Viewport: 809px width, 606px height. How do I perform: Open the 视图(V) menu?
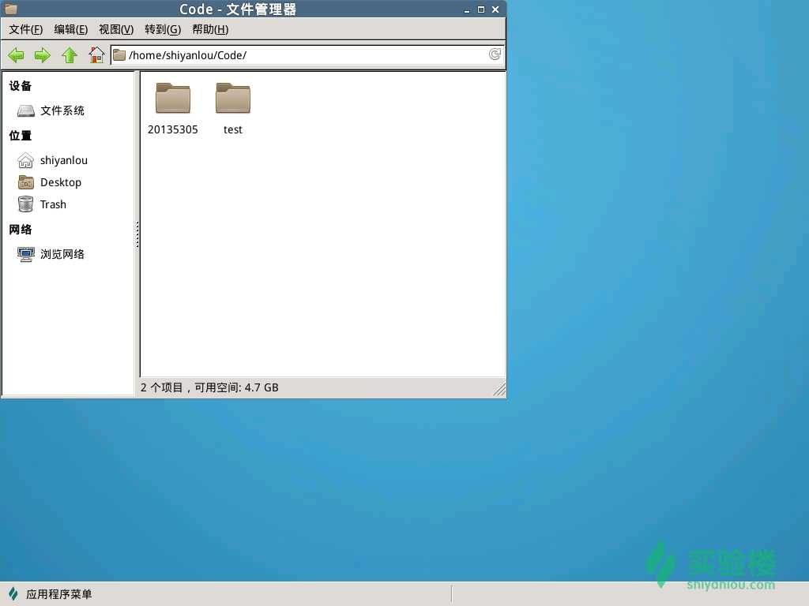[x=116, y=29]
